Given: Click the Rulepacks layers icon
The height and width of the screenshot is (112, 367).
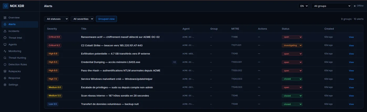Looking at the screenshot, I should pos(5,71).
